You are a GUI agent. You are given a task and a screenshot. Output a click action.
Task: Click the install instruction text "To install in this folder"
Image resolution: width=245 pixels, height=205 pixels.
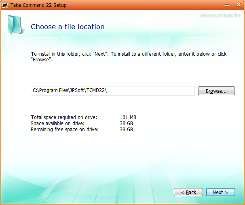129,56
